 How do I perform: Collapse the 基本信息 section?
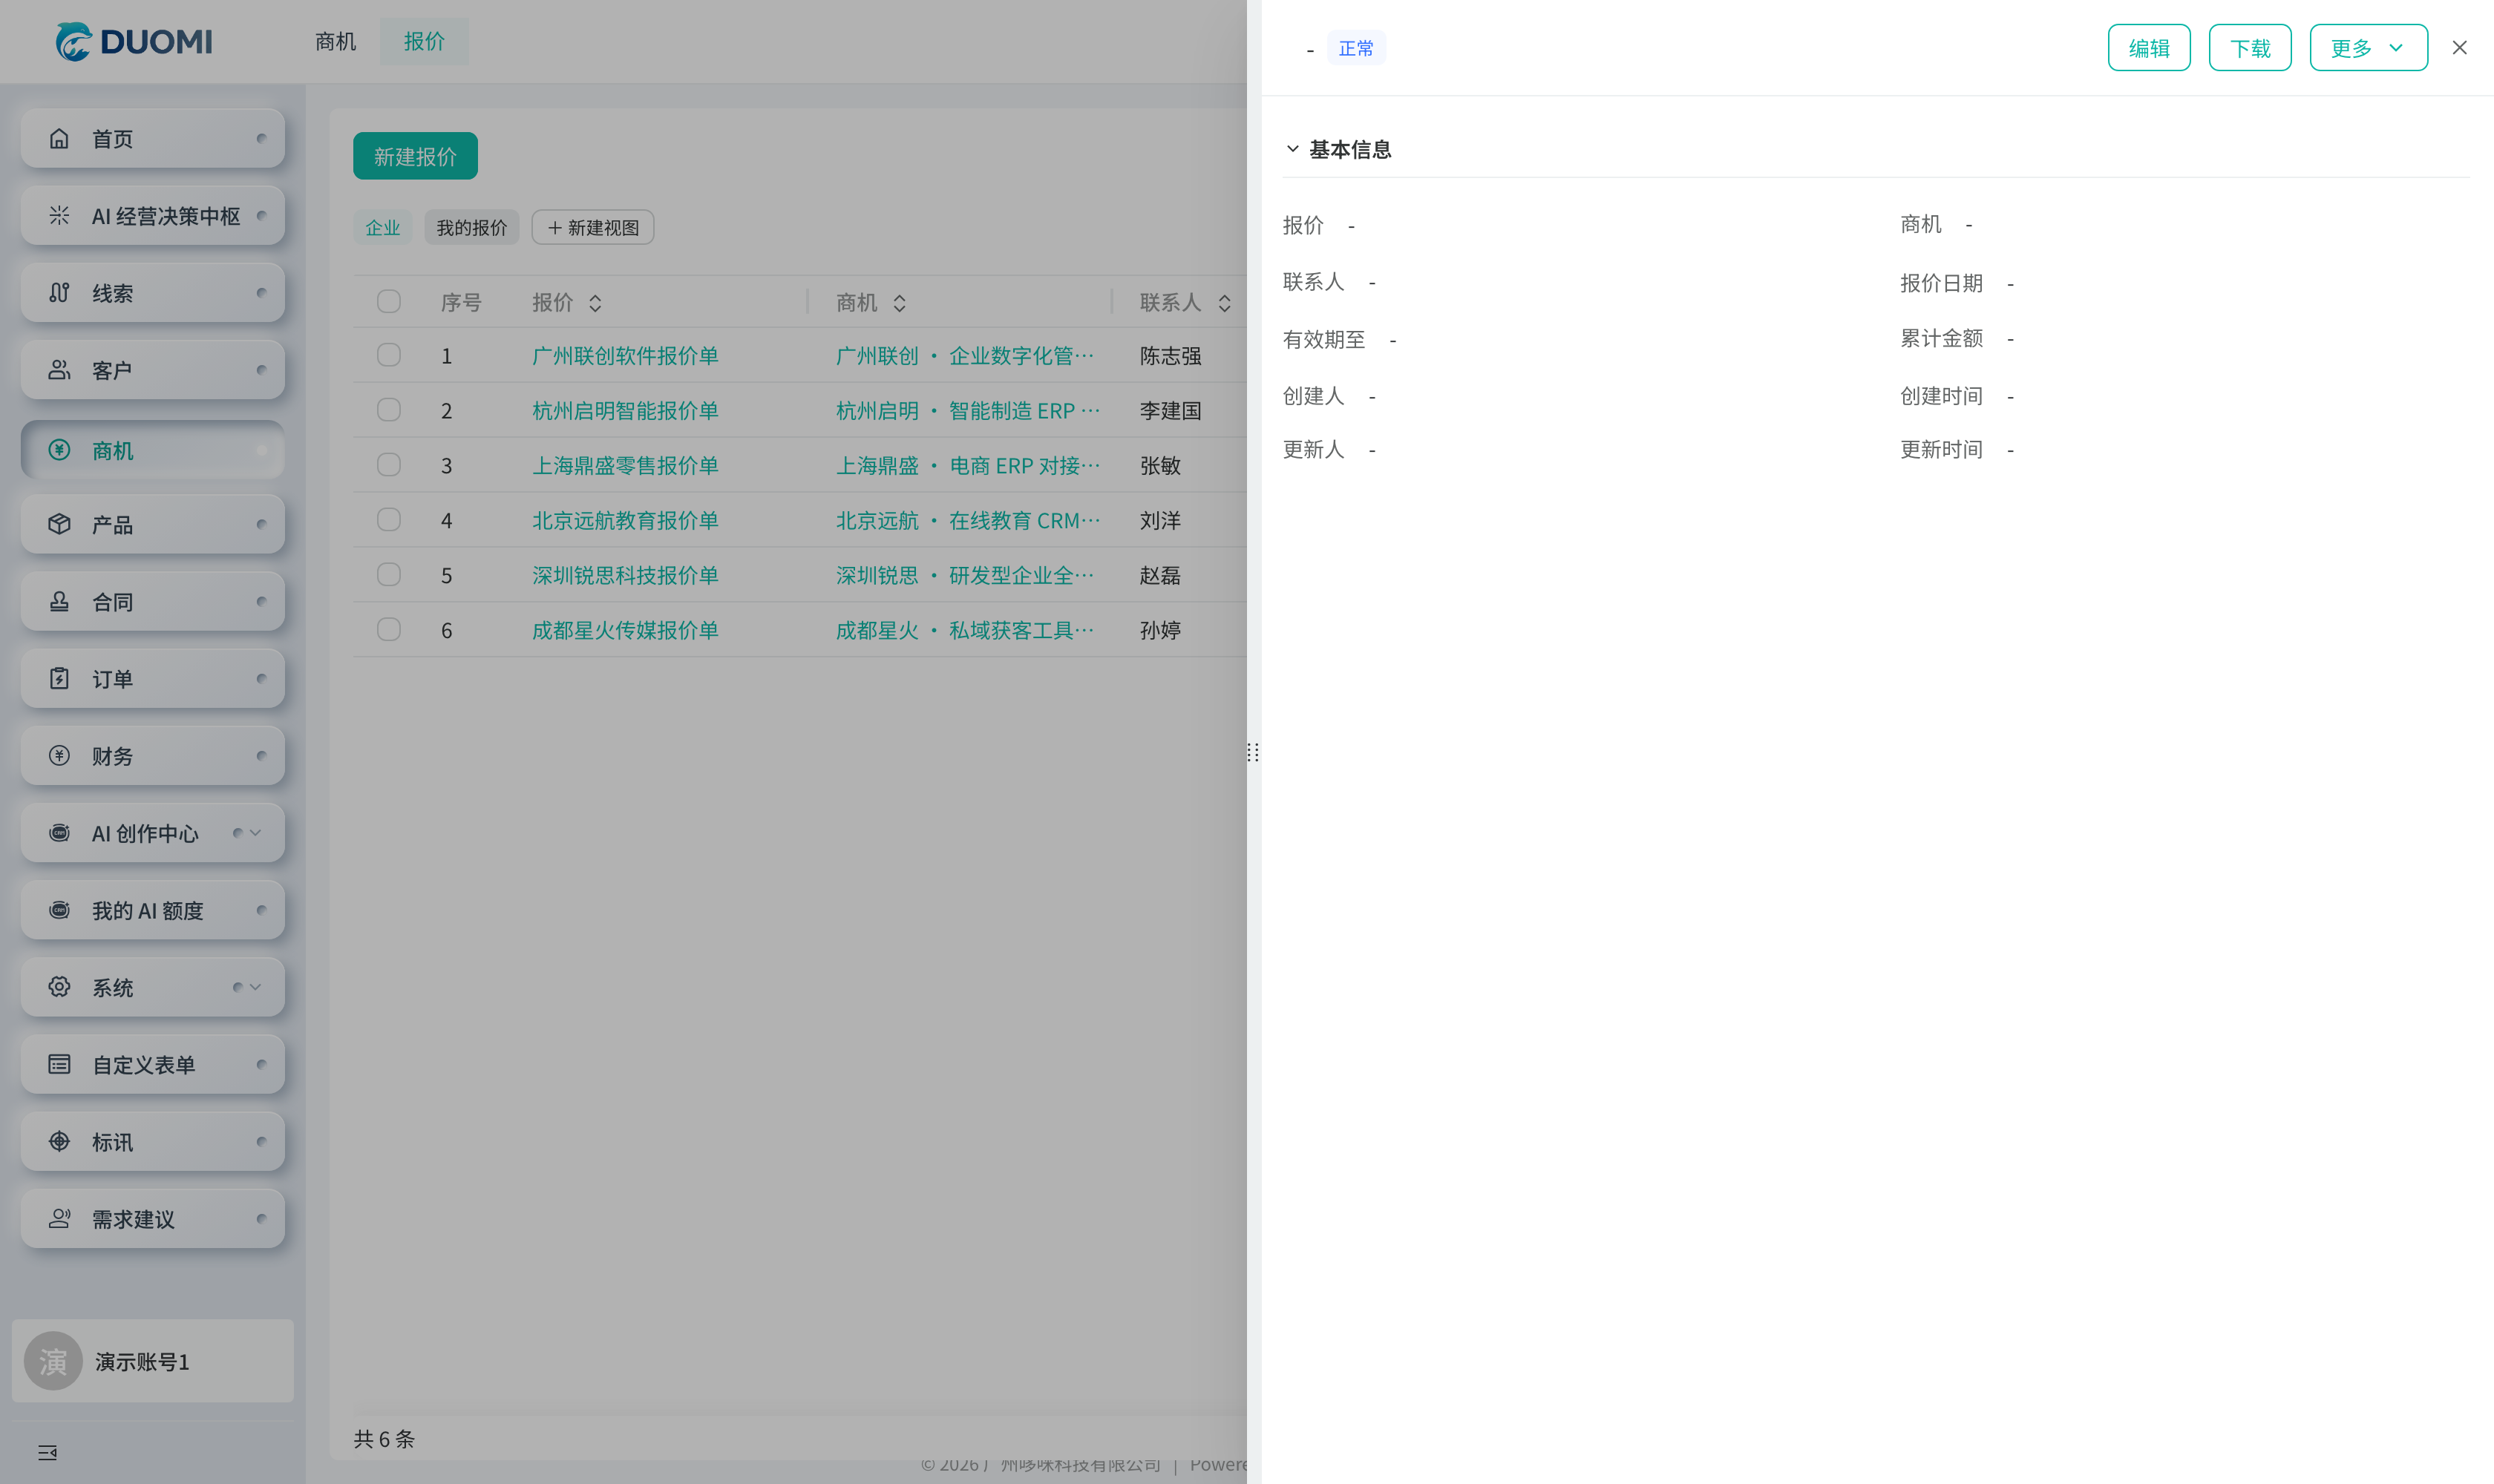tap(1292, 149)
